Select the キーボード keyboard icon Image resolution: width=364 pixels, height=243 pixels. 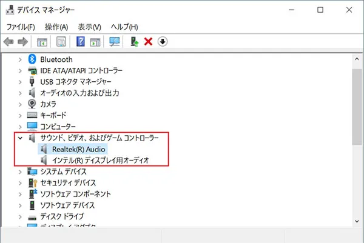pyautogui.click(x=32, y=115)
